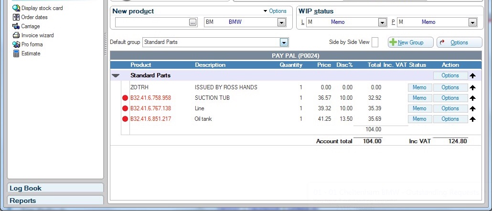
Task: Click Memo button for SUCTION TUB row
Action: pos(420,98)
